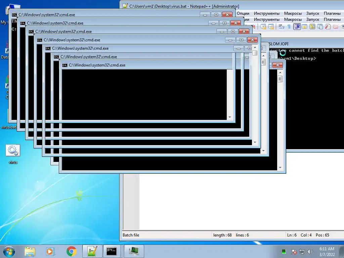Open the Опции menu in Notepad++
344x258 pixels.
coord(243,13)
